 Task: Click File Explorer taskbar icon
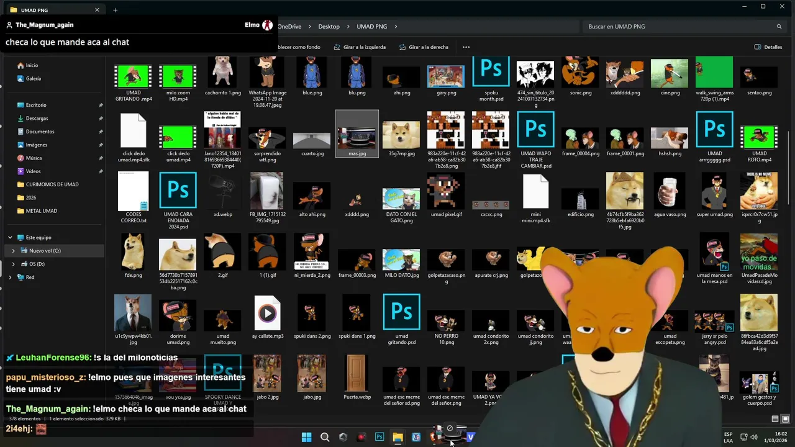tap(397, 437)
